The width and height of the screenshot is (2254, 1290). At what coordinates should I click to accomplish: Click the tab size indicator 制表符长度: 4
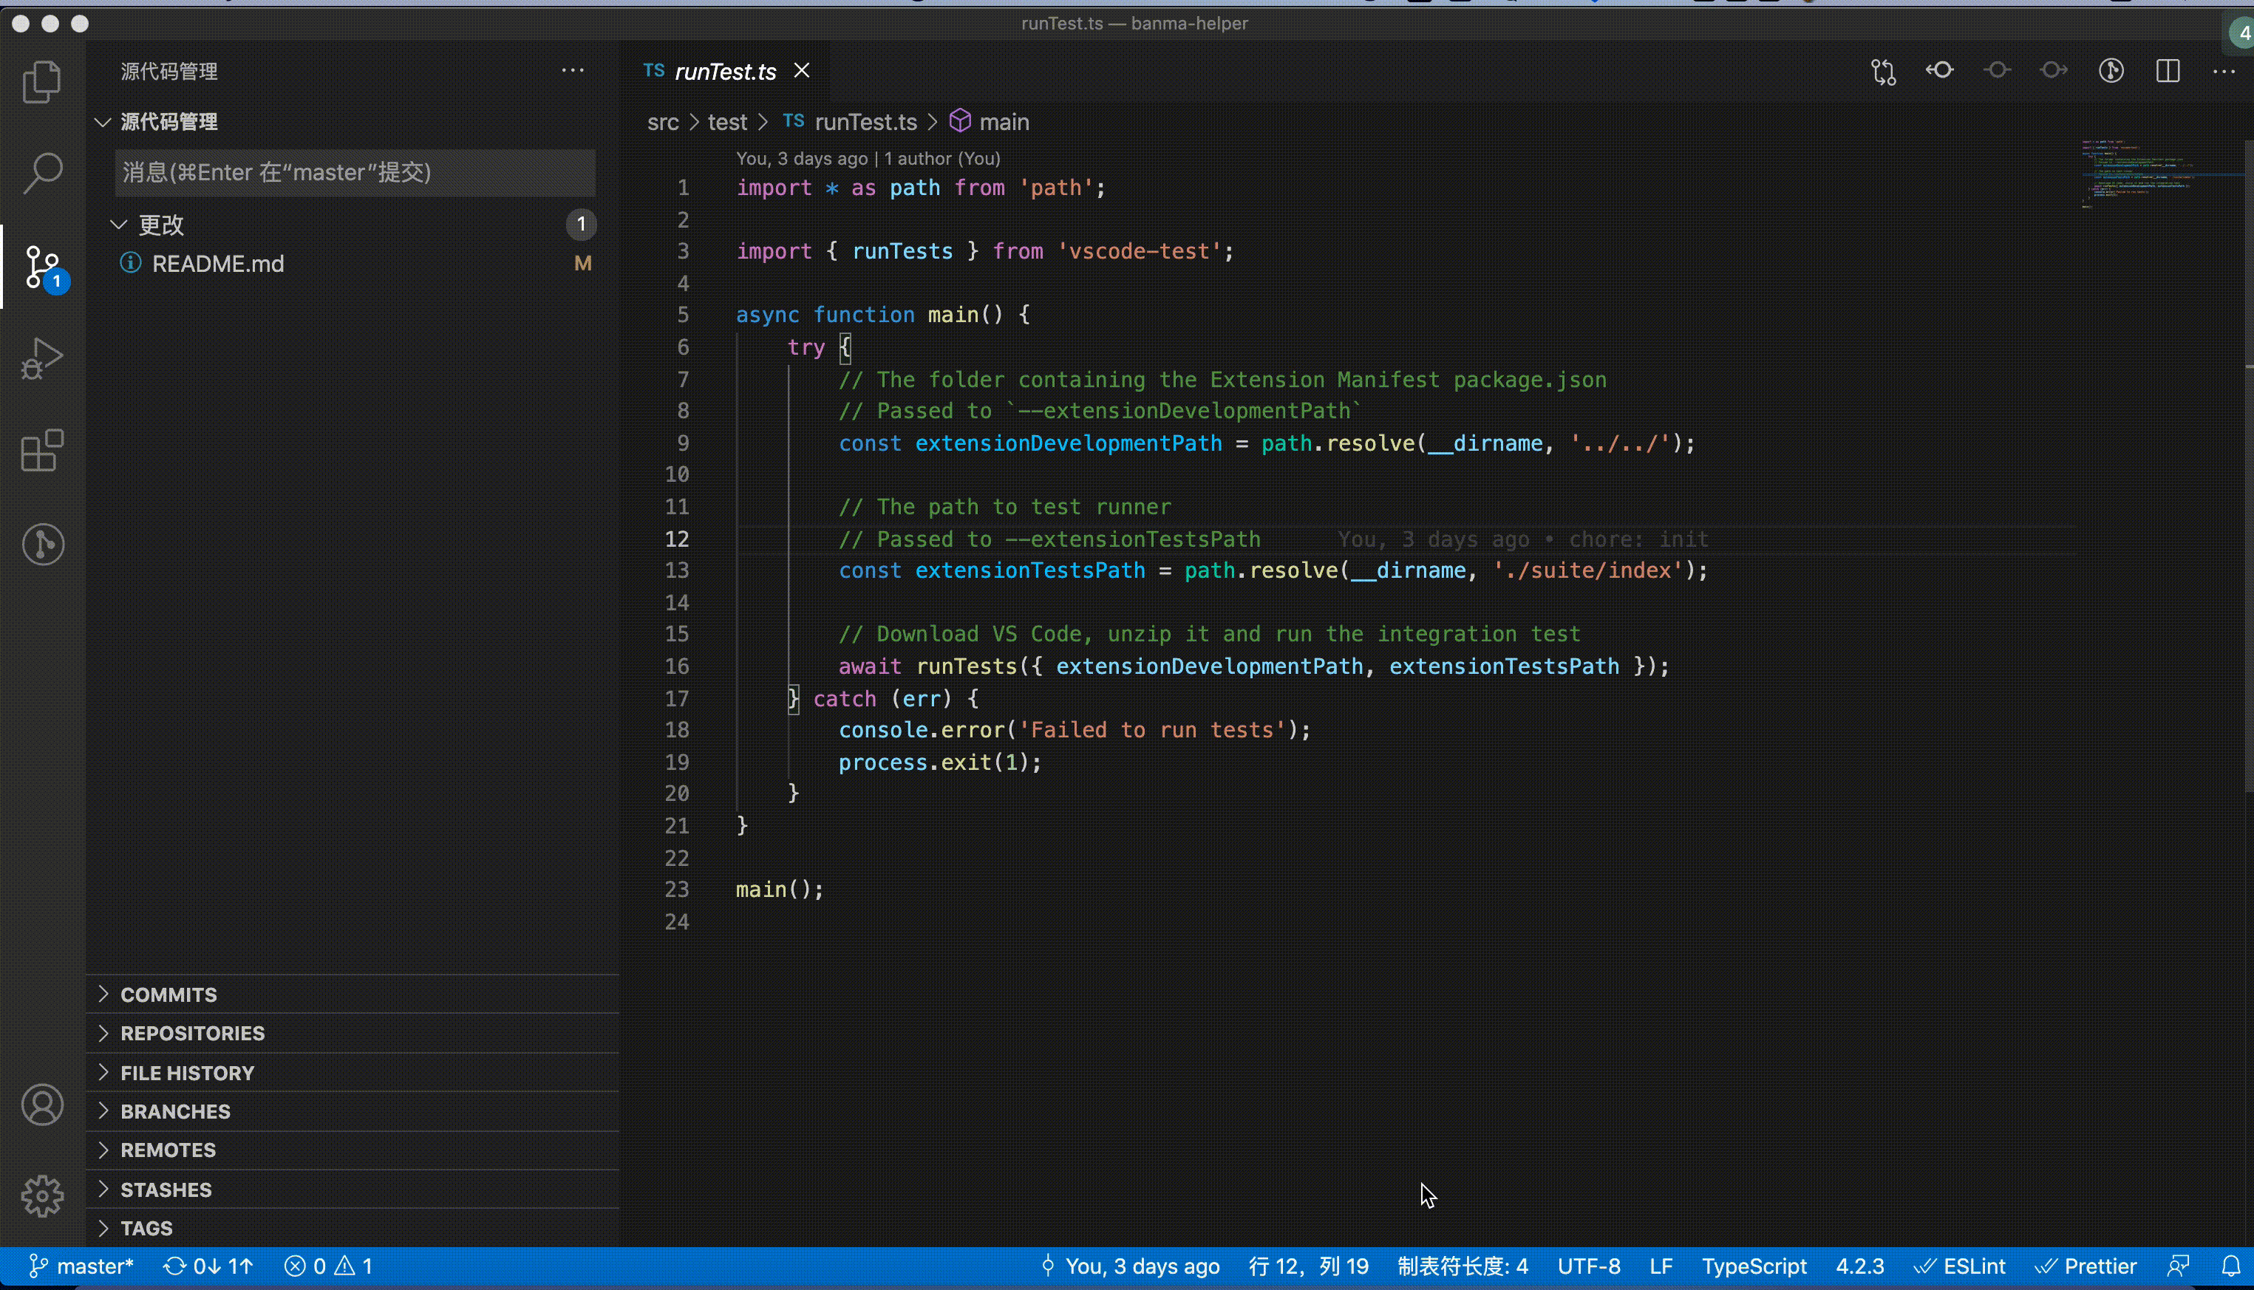click(x=1463, y=1266)
